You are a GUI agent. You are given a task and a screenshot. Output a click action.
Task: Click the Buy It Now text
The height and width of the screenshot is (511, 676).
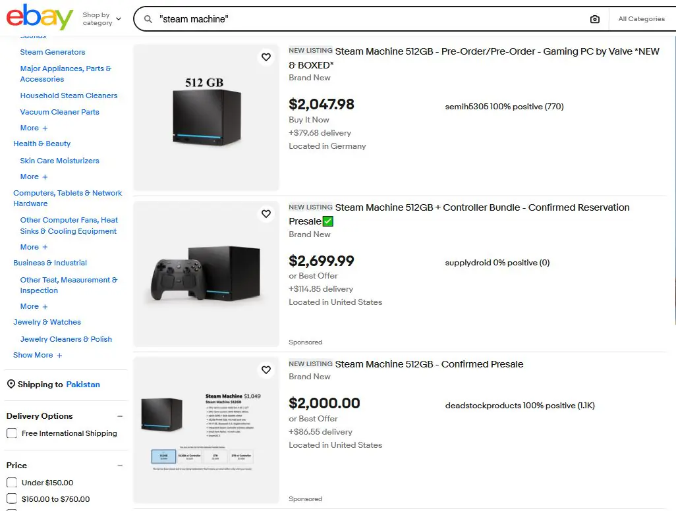[309, 119]
